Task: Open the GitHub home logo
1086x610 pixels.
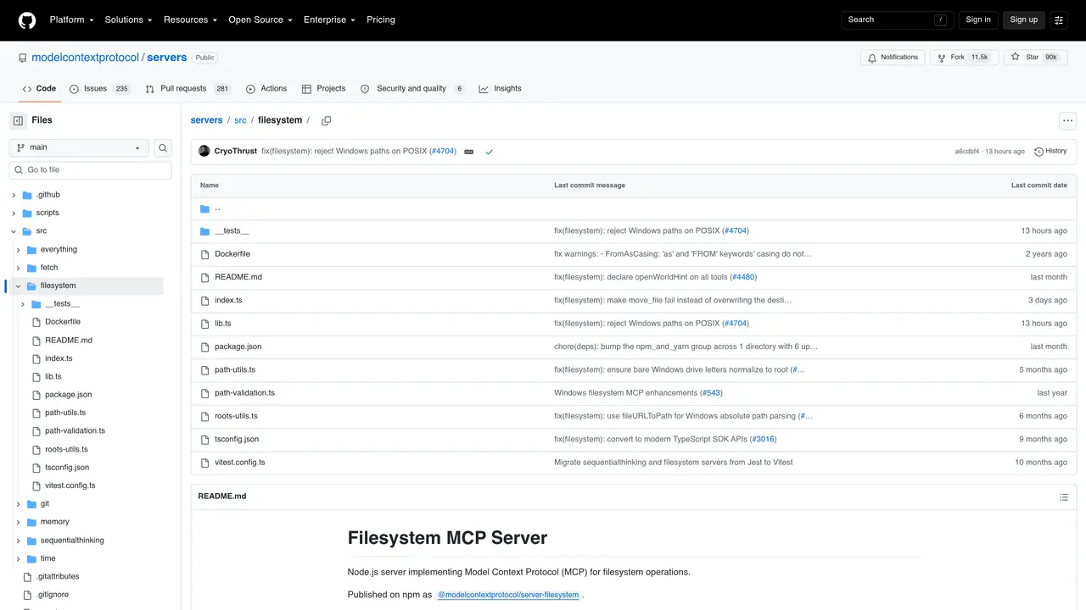Action: click(x=27, y=19)
